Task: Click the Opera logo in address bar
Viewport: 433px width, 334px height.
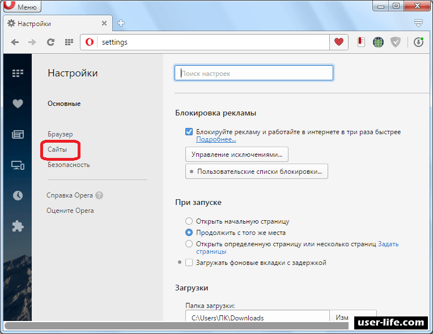Action: click(89, 42)
